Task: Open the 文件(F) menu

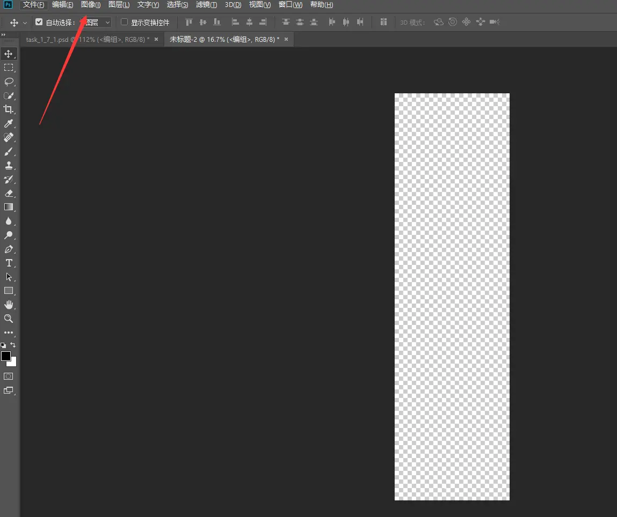Action: tap(33, 5)
